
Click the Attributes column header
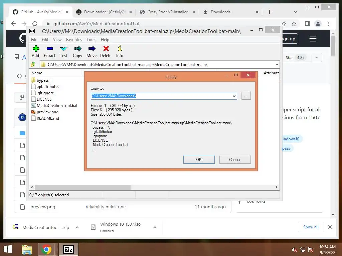tap(271, 73)
